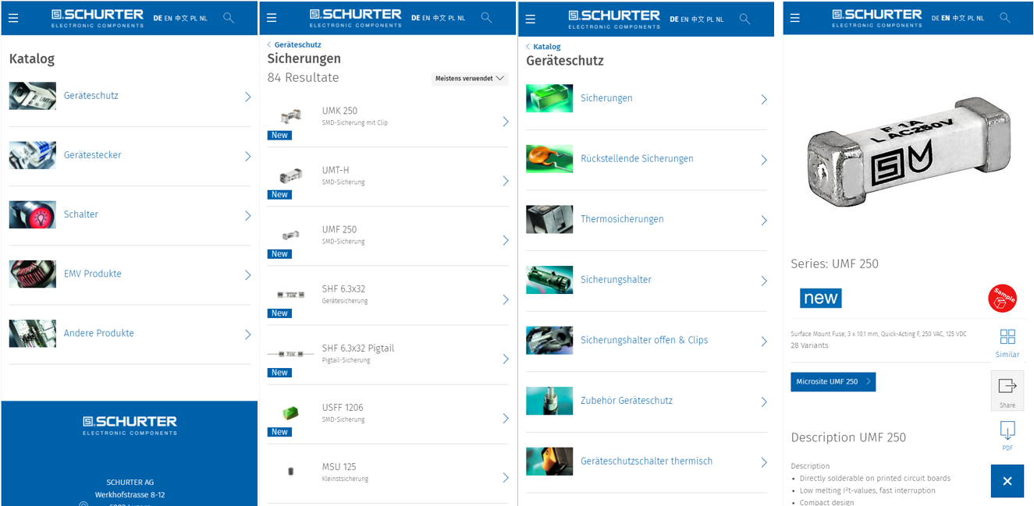
Task: Tap the search icon on the Katalog screen
Action: click(228, 18)
